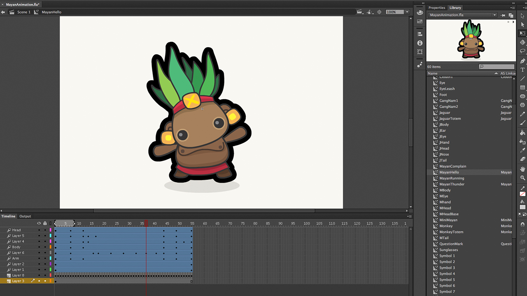Select the Rectangle tool
Screen dimensions: 527x296
tap(522, 88)
